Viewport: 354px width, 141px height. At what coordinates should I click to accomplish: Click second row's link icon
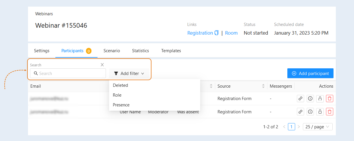[300, 112]
